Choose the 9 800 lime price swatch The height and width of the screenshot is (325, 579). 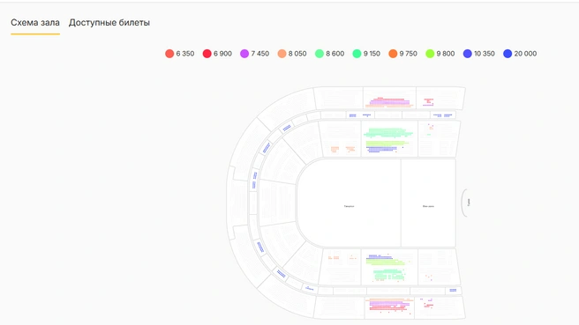point(430,54)
